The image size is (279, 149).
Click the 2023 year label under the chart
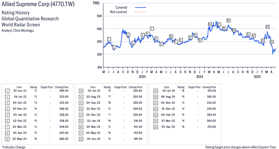pos(142,77)
